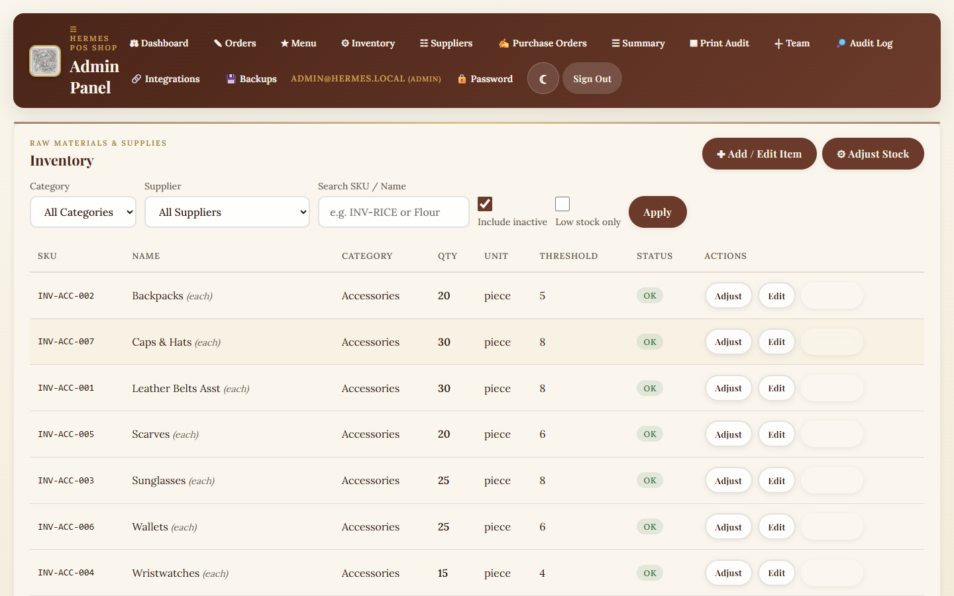Adjust stock for Backpacks
The height and width of the screenshot is (596, 954).
728,295
